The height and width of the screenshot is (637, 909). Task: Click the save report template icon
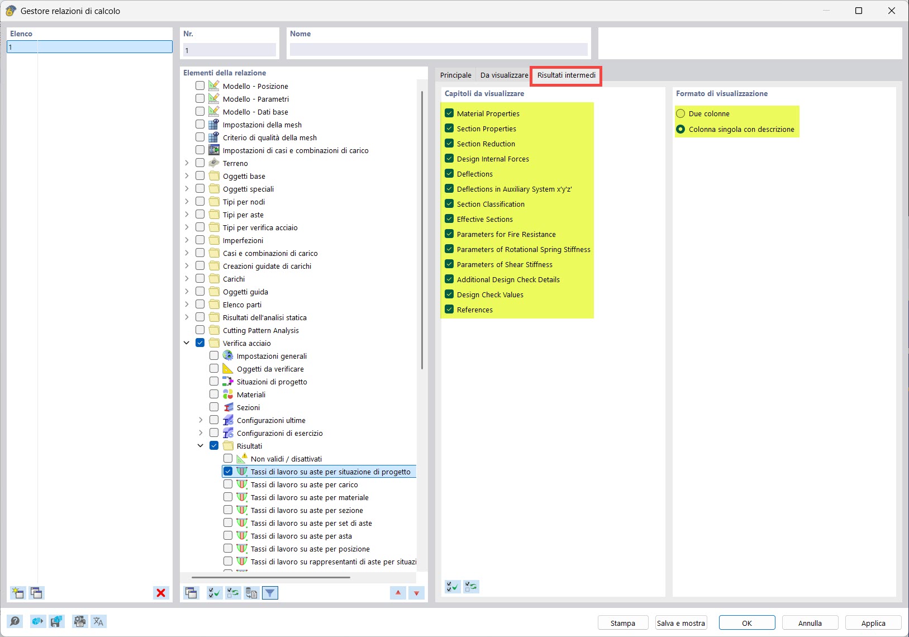56,621
